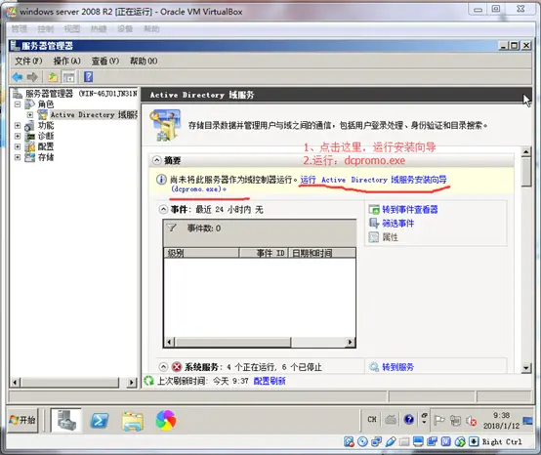Click the tray help question mark icon
Screen dimensions: 541x455
(x=409, y=420)
